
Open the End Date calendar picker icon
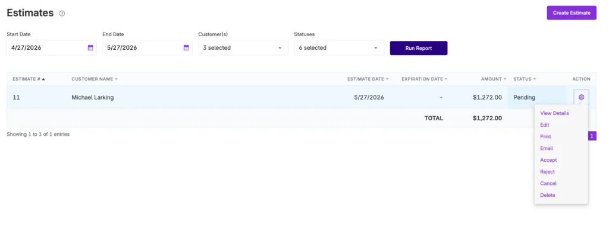[186, 47]
